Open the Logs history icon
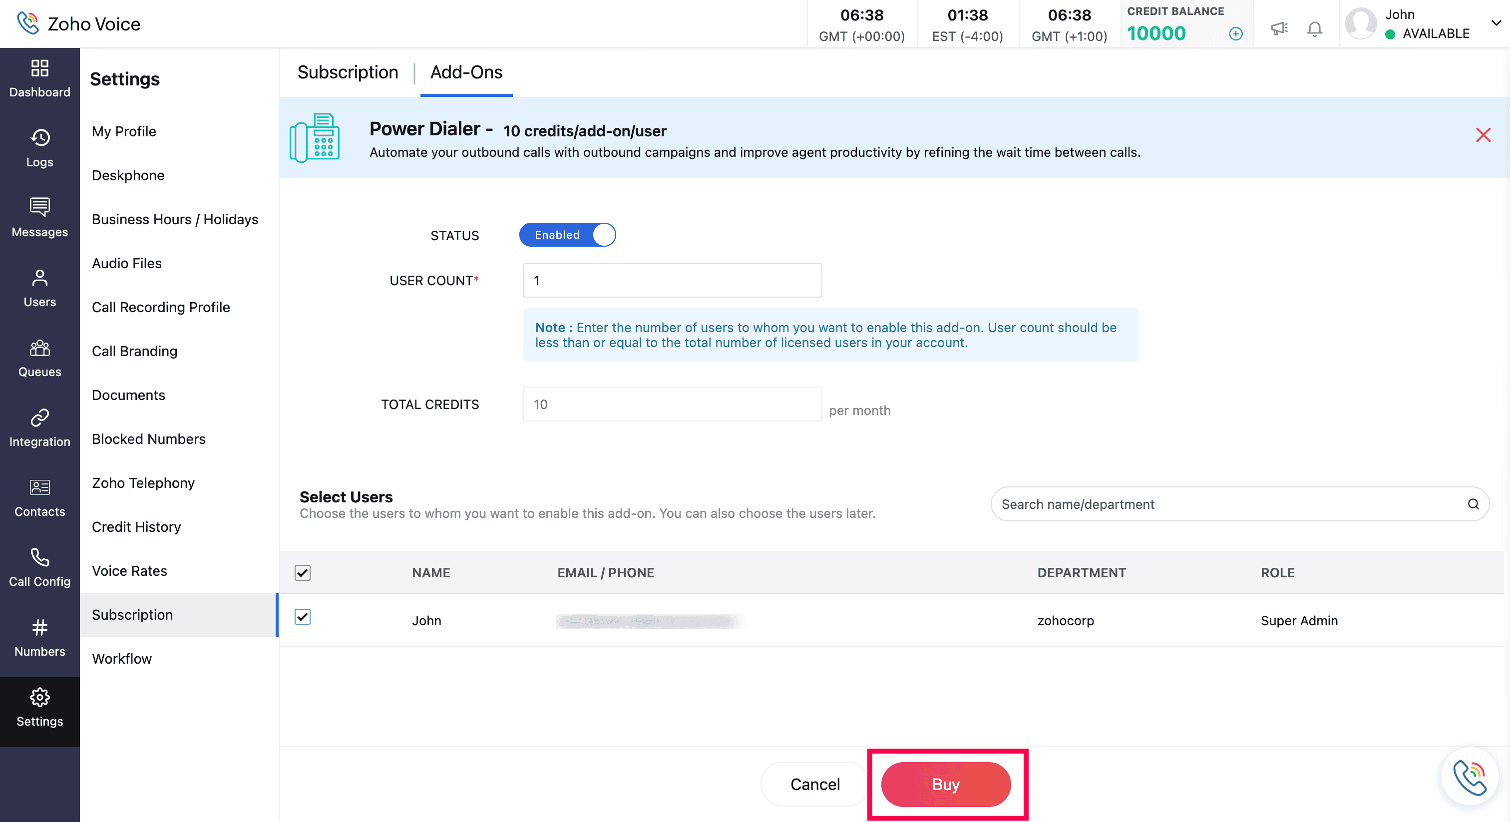This screenshot has height=822, width=1510. [39, 148]
